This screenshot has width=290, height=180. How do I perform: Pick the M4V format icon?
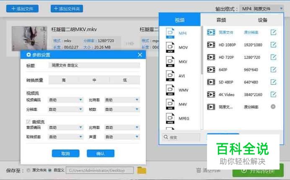click(170, 104)
